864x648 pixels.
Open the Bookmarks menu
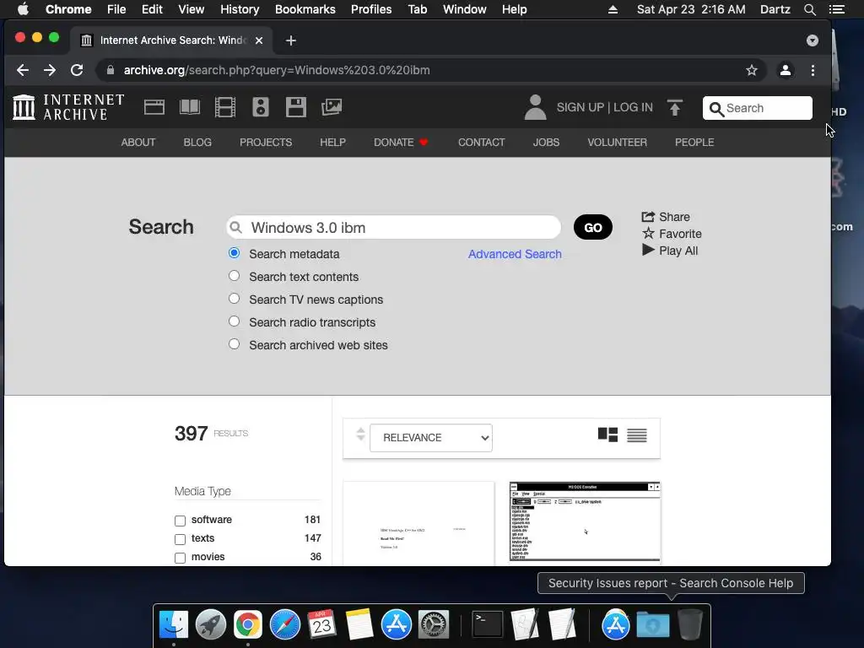tap(305, 9)
